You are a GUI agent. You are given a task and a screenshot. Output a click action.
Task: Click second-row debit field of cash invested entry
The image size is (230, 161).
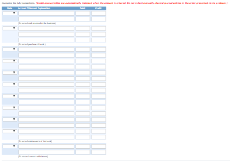pyautogui.click(x=83, y=19)
